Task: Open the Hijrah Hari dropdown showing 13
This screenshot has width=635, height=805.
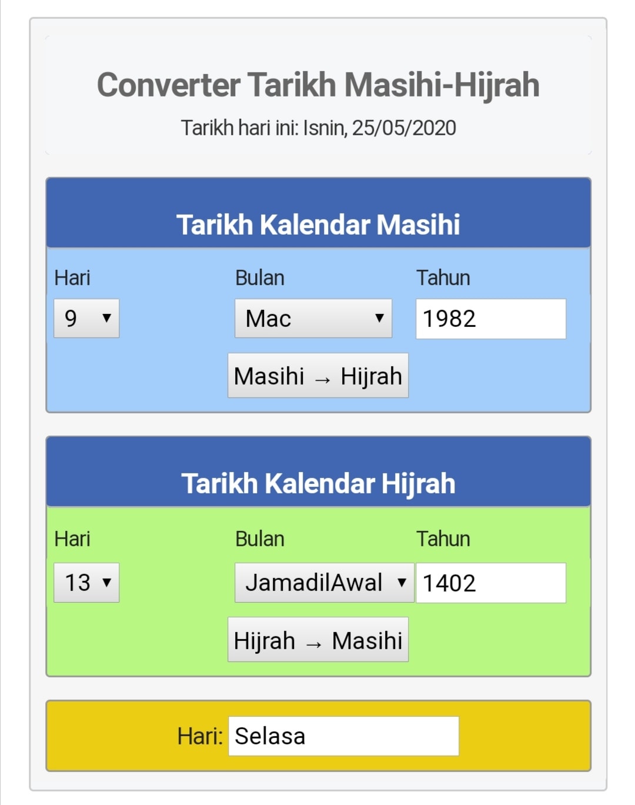Action: pyautogui.click(x=86, y=583)
